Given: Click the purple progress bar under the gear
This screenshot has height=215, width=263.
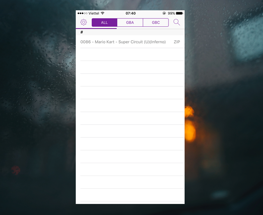Looking at the screenshot, I should click(96, 28).
